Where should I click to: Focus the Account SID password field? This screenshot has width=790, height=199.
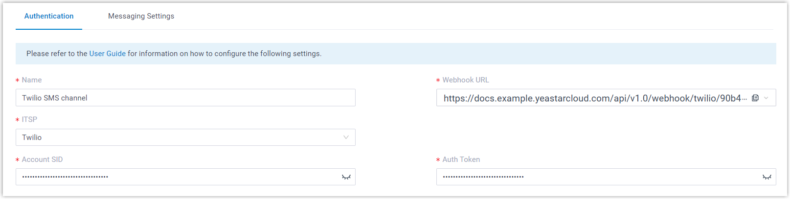(x=176, y=177)
